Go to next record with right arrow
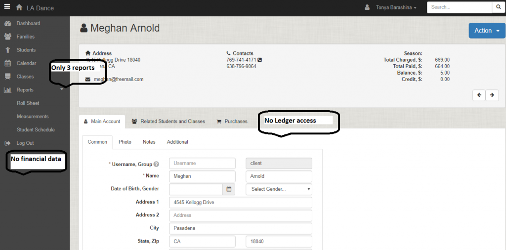Image resolution: width=506 pixels, height=250 pixels. click(x=492, y=95)
